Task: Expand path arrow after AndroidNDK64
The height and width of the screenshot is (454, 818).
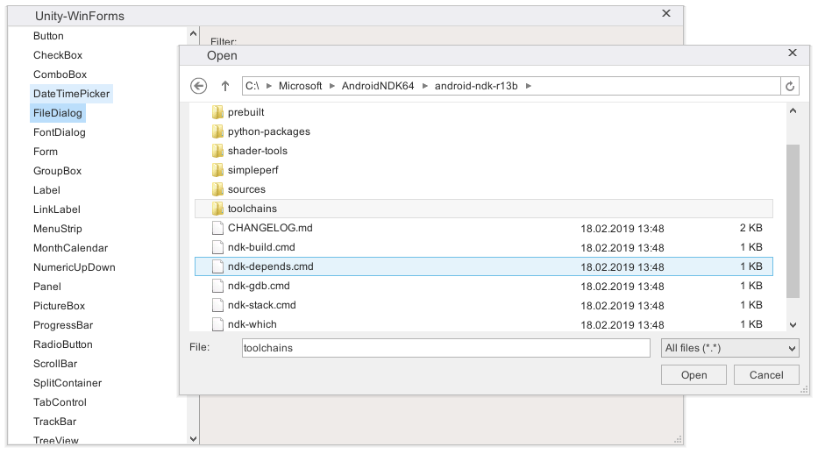Action: click(424, 86)
